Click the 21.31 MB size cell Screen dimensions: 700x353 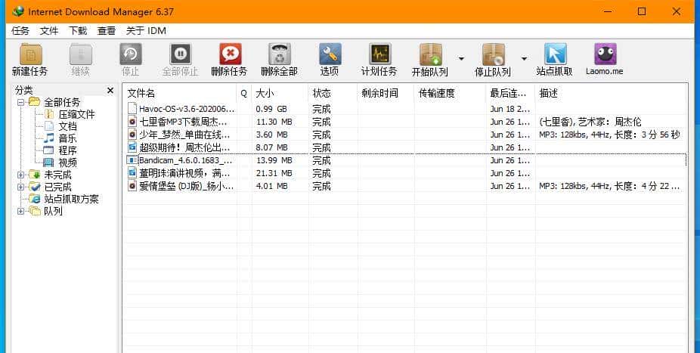(274, 173)
